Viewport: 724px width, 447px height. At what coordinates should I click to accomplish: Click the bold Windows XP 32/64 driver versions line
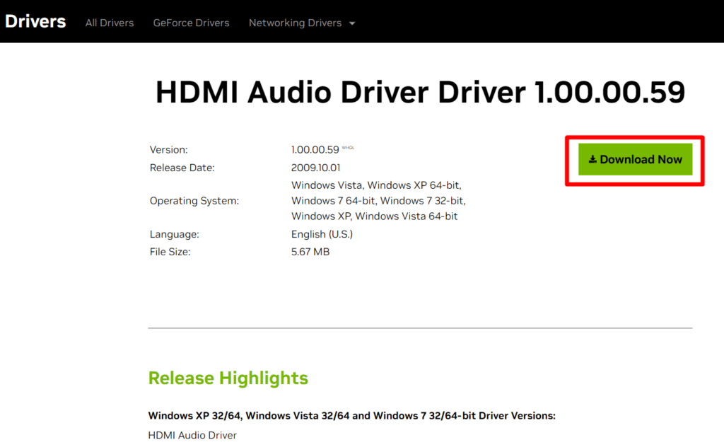click(351, 416)
